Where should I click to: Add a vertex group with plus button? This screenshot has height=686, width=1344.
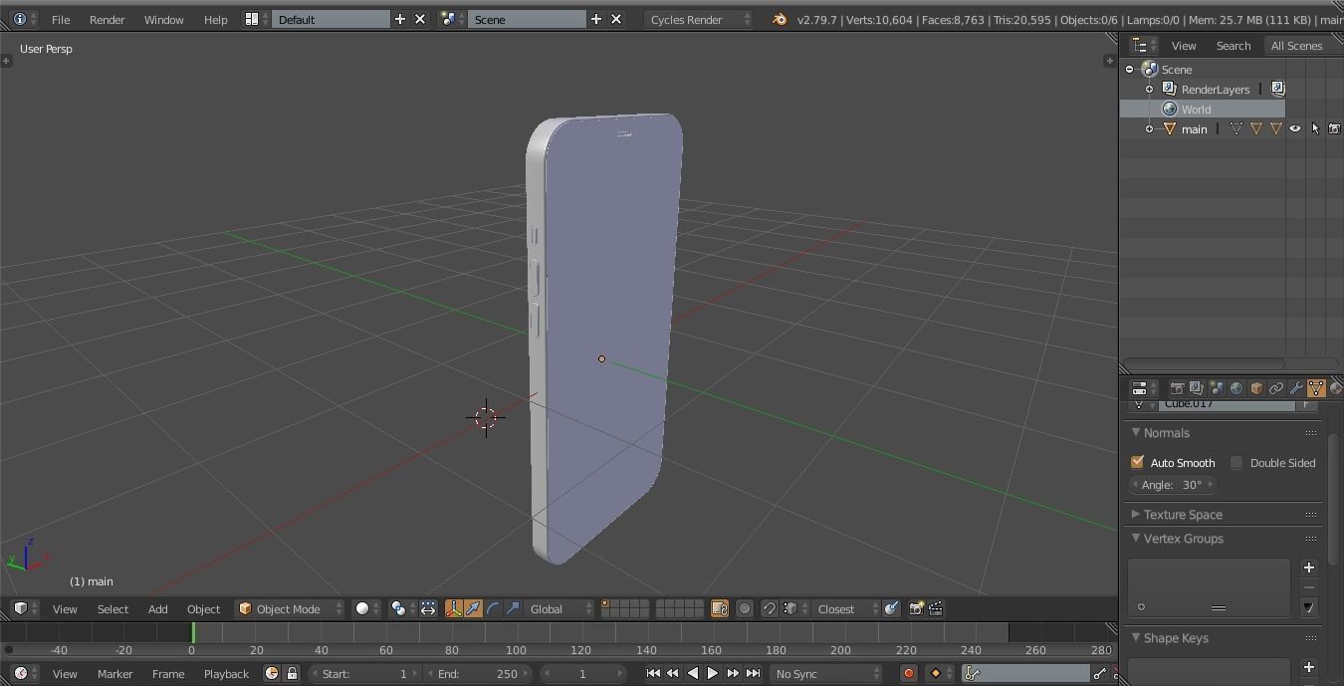[x=1309, y=568]
